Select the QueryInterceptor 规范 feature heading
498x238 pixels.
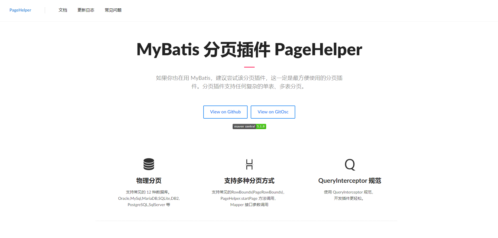click(349, 181)
